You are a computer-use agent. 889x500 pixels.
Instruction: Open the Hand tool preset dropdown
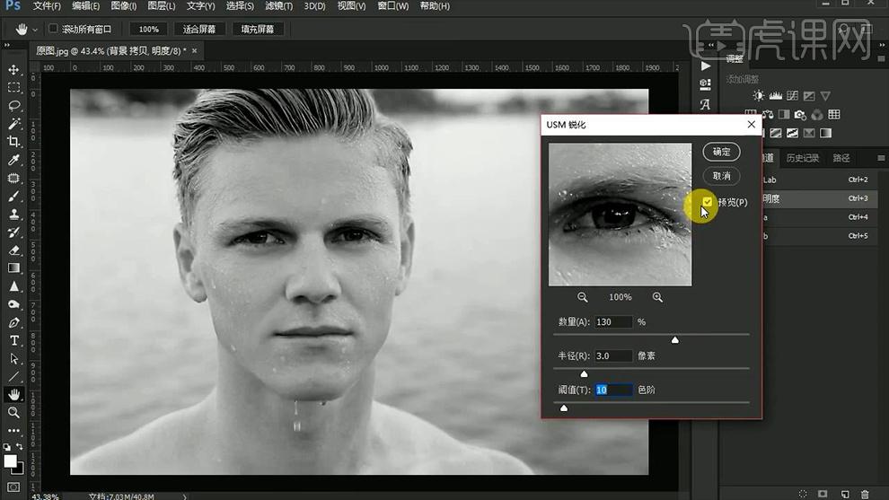(x=35, y=29)
